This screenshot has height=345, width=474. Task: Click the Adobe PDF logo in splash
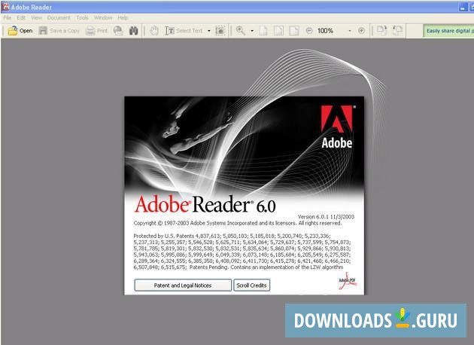pyautogui.click(x=348, y=280)
